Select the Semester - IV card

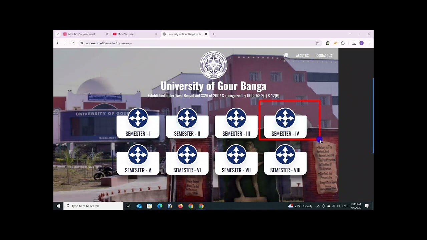pyautogui.click(x=285, y=123)
